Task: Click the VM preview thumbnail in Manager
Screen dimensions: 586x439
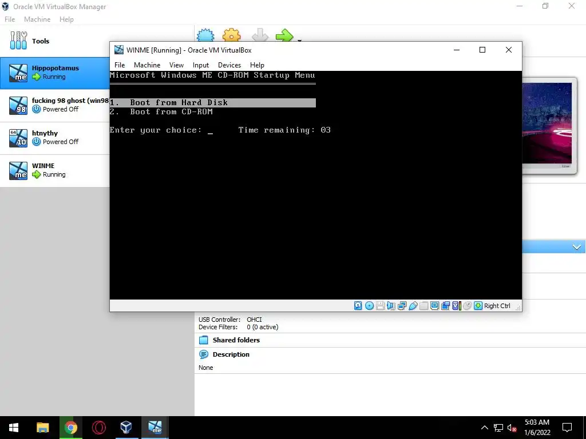Action: pyautogui.click(x=547, y=123)
